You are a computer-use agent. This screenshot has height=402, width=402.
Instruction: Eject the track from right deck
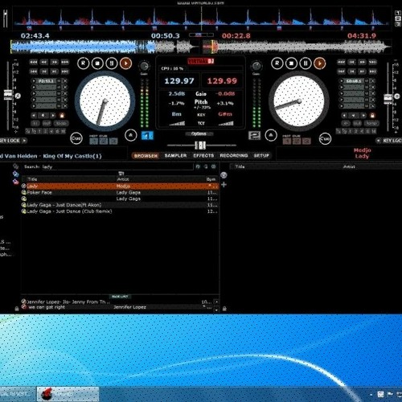(x=271, y=135)
